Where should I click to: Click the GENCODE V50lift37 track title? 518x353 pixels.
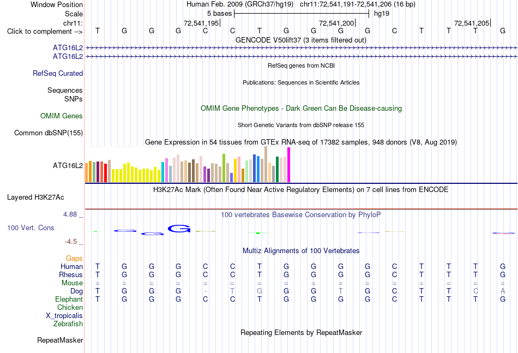click(x=300, y=40)
